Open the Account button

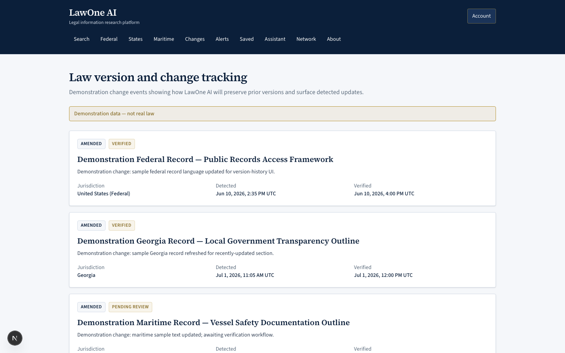pos(481,16)
